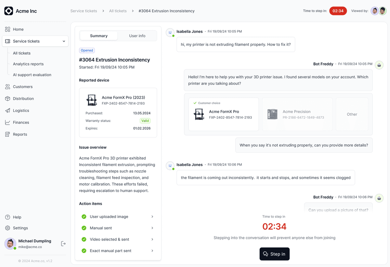Click Isabella Jones avatar on 10:06 message
The height and width of the screenshot is (267, 390).
tap(170, 166)
